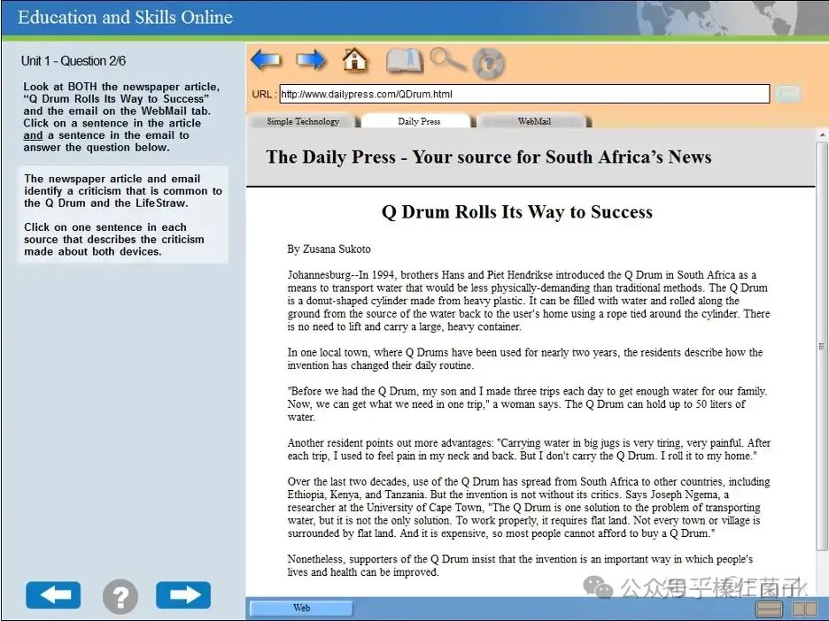Image resolution: width=829 pixels, height=621 pixels.
Task: Click sentence 'The Q Drum can hold up to 50 liters'
Action: [x=516, y=410]
